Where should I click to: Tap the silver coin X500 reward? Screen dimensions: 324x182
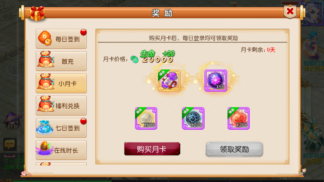[x=146, y=118]
